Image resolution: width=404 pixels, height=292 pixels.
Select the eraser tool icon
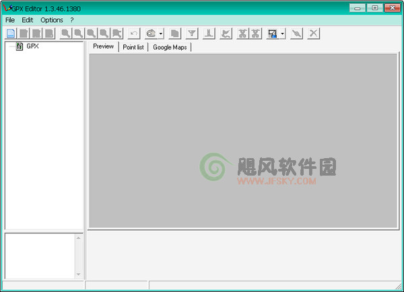[x=151, y=34]
